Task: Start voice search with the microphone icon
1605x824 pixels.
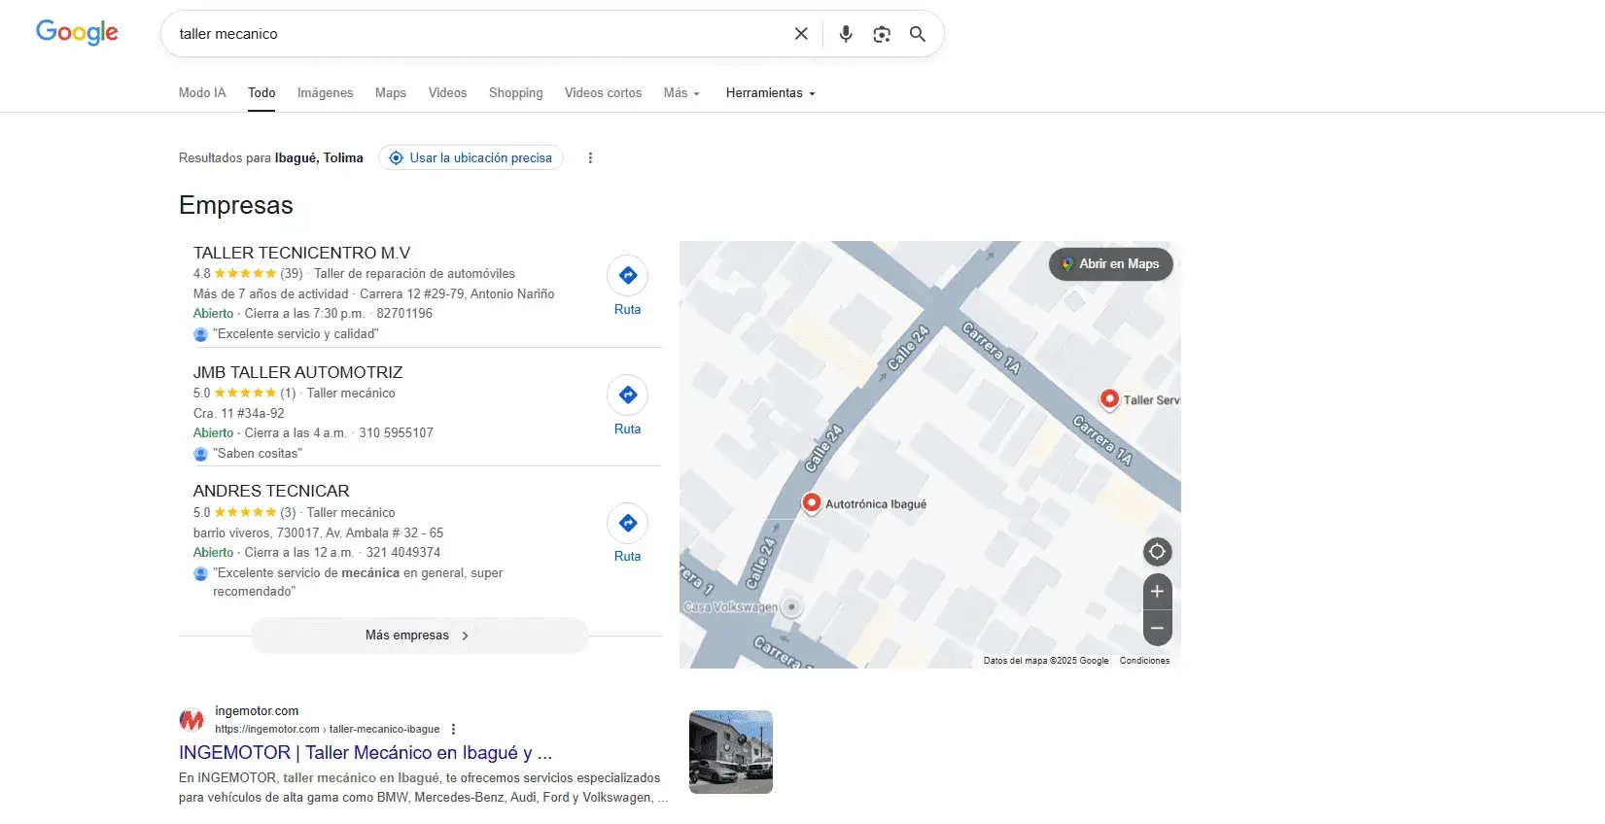Action: (x=846, y=34)
